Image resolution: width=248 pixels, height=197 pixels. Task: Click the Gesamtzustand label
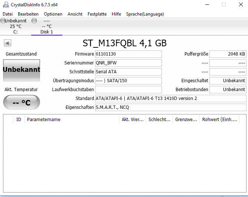(21, 54)
